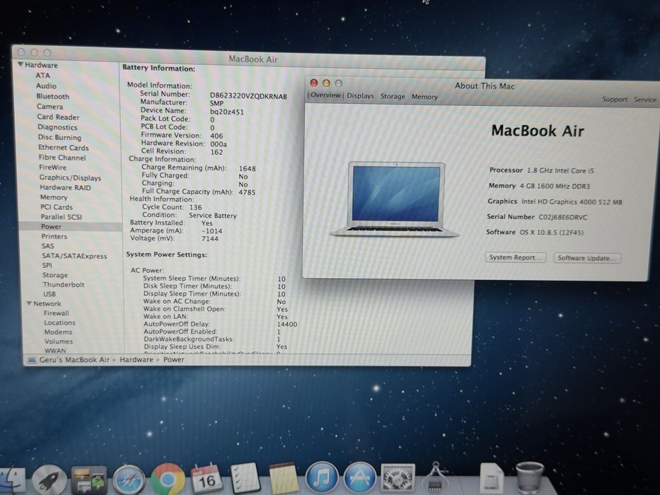Click the MacBook Air laptop image
Viewport: 660px width, 495px height.
(x=395, y=199)
